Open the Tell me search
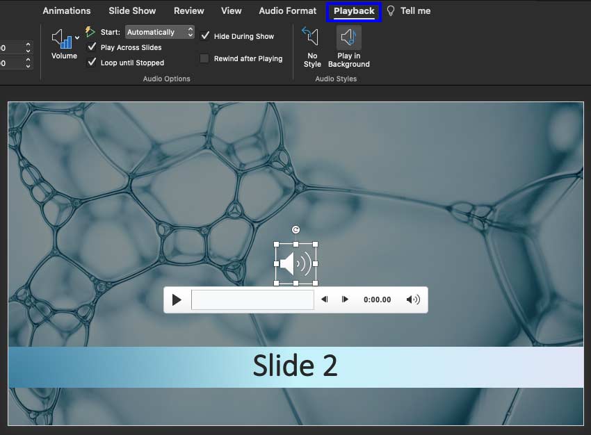 click(414, 10)
